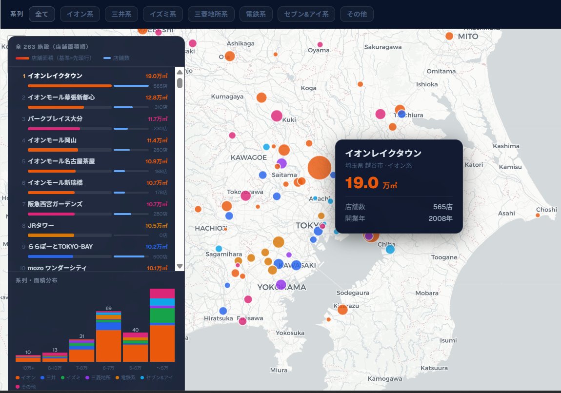
Task: Click the cyan marker near Chiba
Action: point(390,249)
